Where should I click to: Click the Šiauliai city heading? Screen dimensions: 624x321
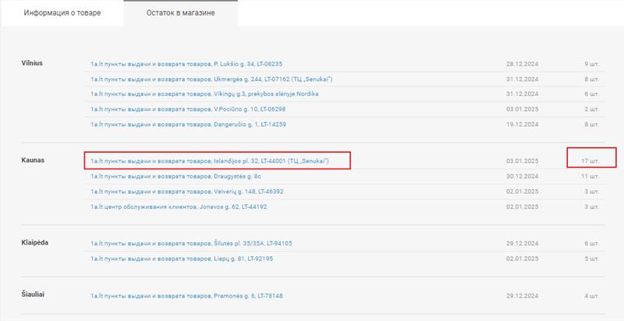click(x=33, y=295)
